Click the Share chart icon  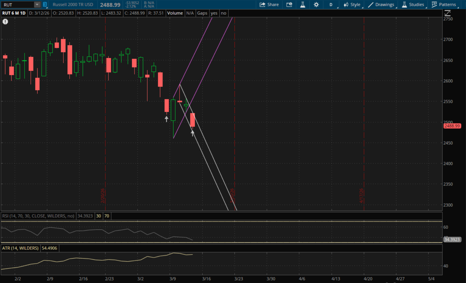coord(269,5)
